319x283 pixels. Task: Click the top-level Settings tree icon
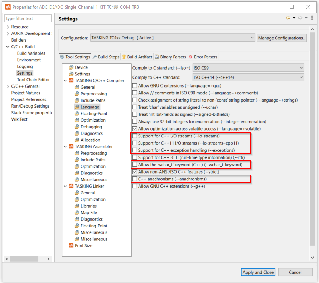71,74
